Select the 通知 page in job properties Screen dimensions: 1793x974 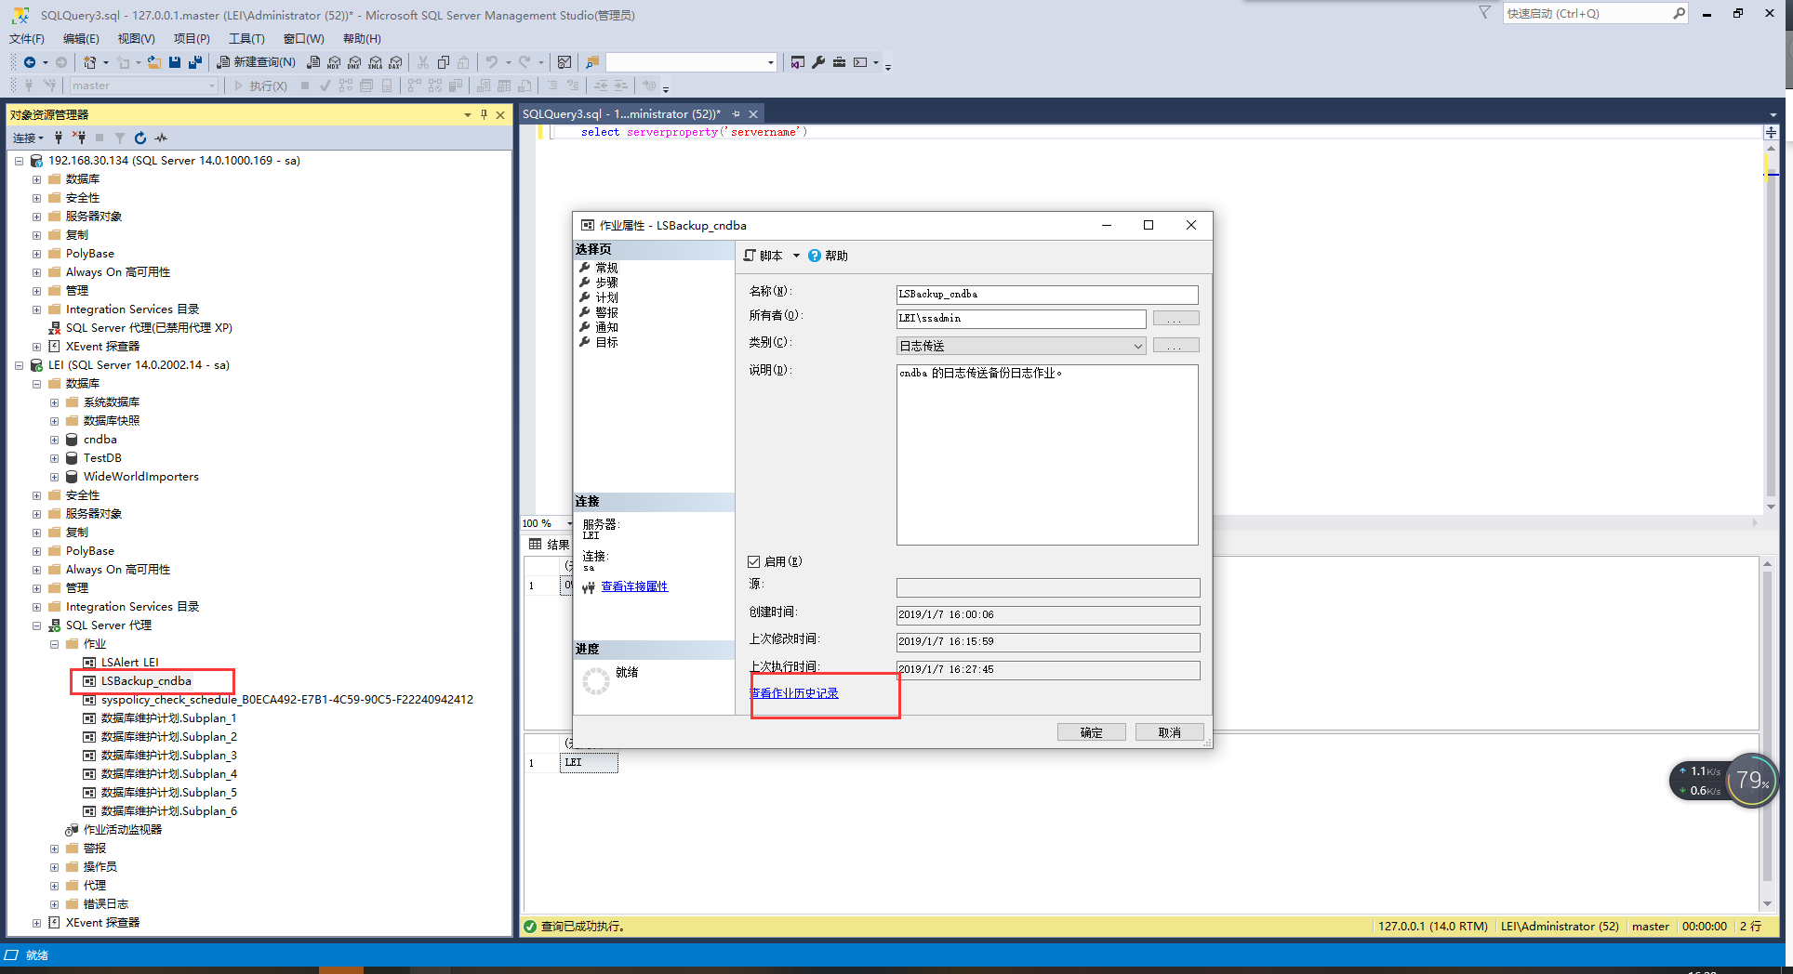click(606, 327)
